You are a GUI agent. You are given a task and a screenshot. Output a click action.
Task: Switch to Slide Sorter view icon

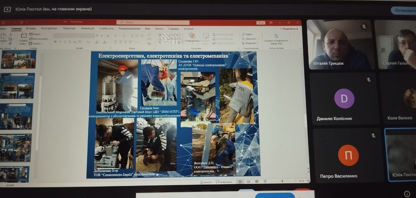tap(248, 181)
